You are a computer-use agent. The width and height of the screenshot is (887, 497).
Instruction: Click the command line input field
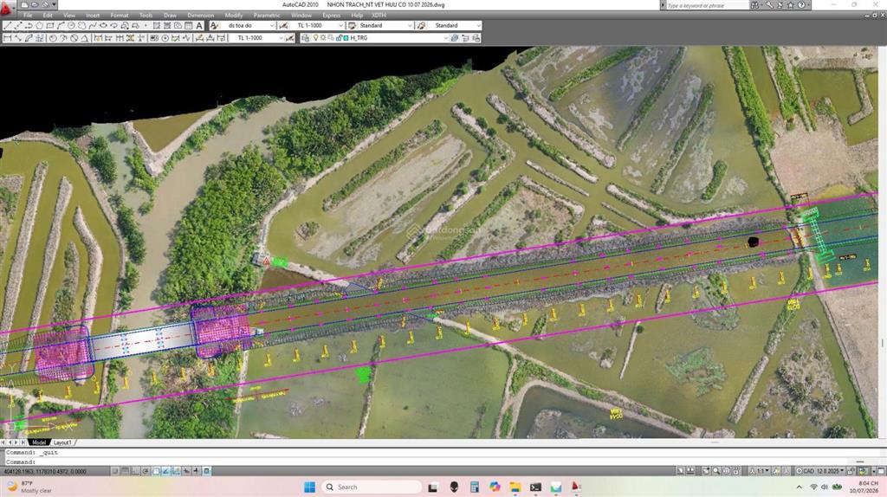(441, 461)
